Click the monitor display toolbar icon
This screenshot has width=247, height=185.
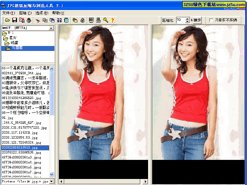point(91,20)
